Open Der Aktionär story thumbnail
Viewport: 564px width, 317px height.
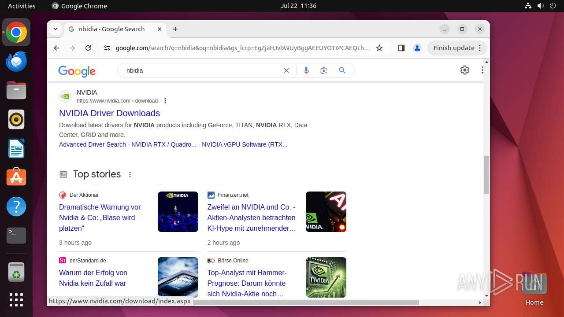coord(178,212)
